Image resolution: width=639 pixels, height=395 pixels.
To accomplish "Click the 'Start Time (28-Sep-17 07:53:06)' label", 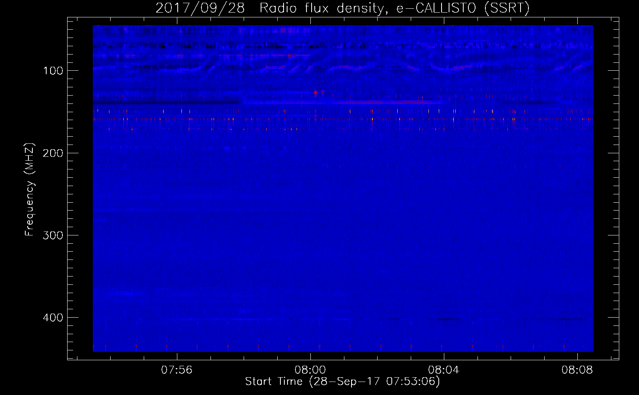I will tap(342, 382).
